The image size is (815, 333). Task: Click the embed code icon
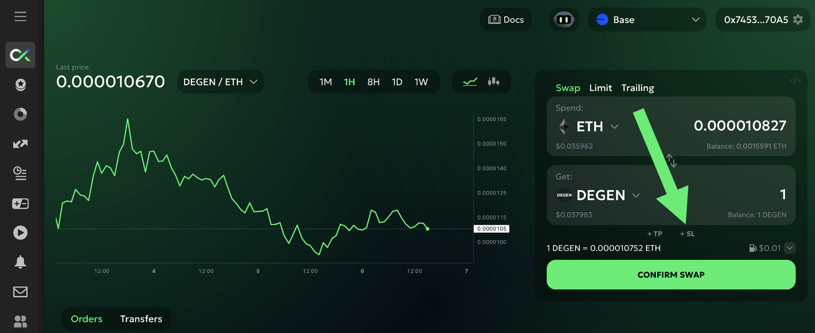(x=795, y=81)
